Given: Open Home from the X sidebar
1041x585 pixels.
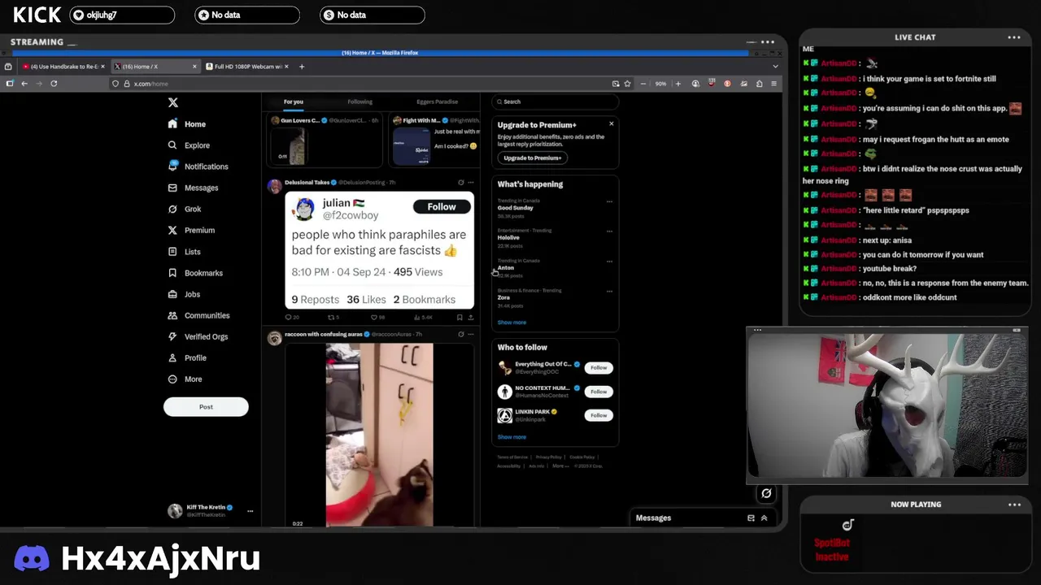Looking at the screenshot, I should click(186, 124).
